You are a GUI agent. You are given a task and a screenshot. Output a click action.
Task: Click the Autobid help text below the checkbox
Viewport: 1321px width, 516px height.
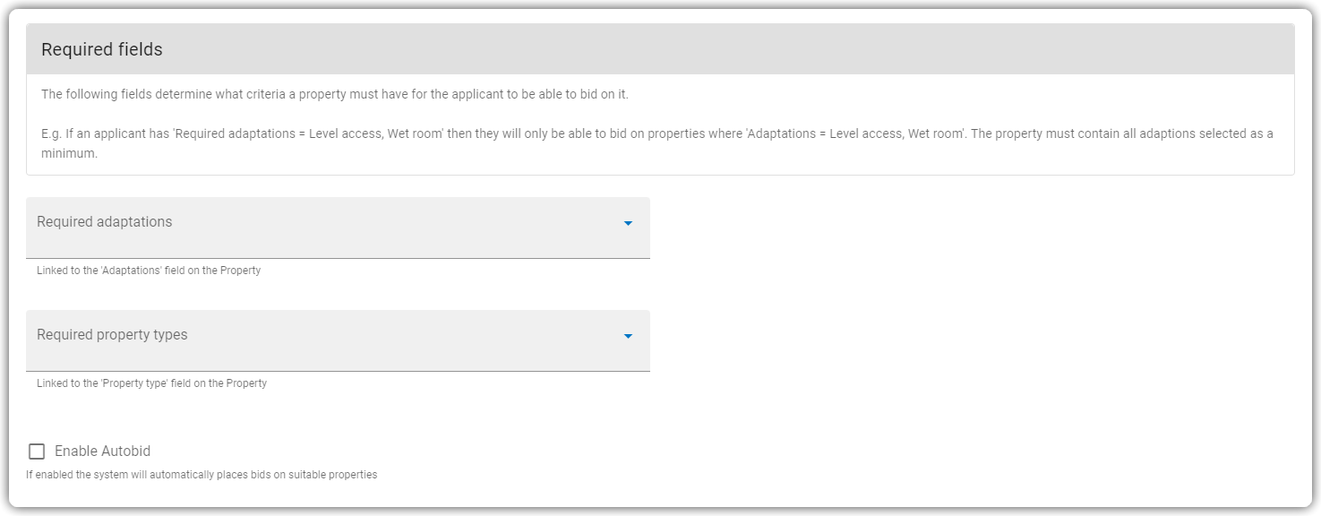click(x=202, y=475)
